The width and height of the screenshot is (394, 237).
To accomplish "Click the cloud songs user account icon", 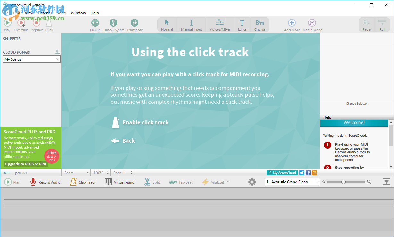I will [x=57, y=52].
